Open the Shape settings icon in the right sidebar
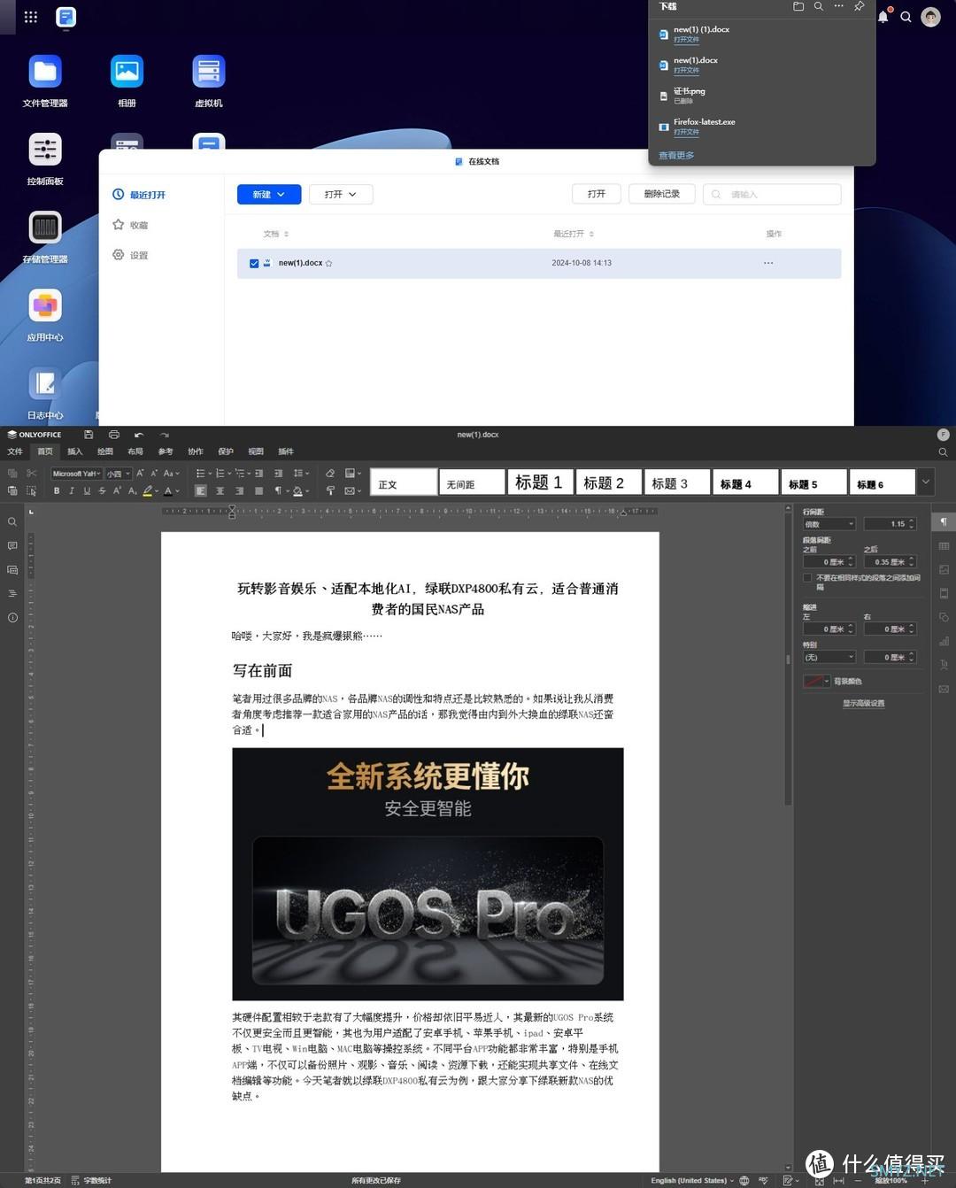Viewport: 956px width, 1188px height. tap(944, 617)
